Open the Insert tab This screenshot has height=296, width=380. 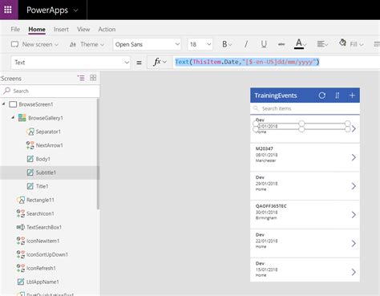pos(61,29)
